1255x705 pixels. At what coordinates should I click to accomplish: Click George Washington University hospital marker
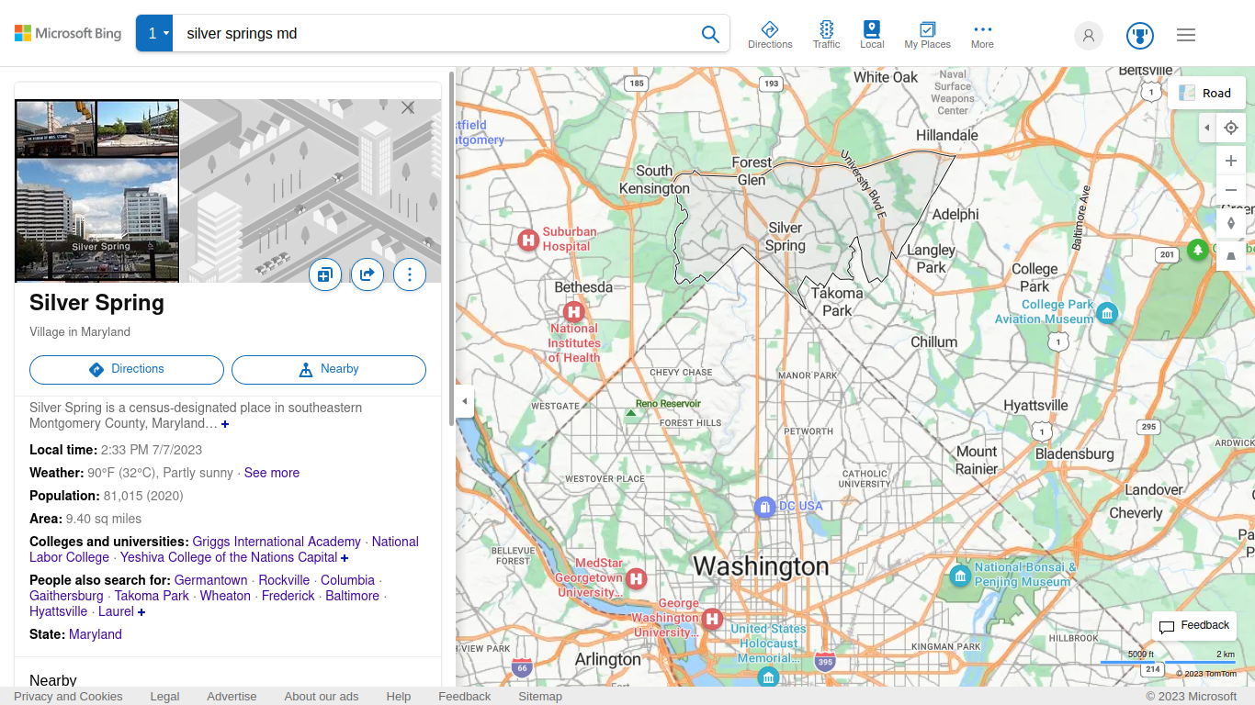pyautogui.click(x=712, y=619)
